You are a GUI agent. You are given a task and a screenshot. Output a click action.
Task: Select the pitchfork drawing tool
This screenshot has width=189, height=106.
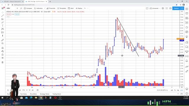[x=3, y=19]
